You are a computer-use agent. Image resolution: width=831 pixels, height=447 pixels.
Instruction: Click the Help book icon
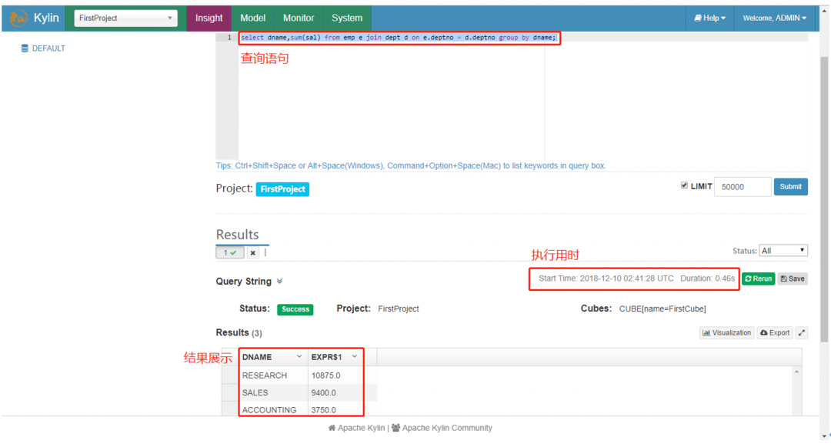pyautogui.click(x=698, y=18)
